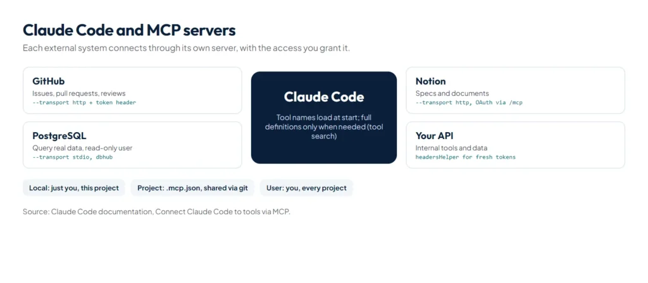
Task: Click "Specs and documents" text
Action: [x=452, y=93]
